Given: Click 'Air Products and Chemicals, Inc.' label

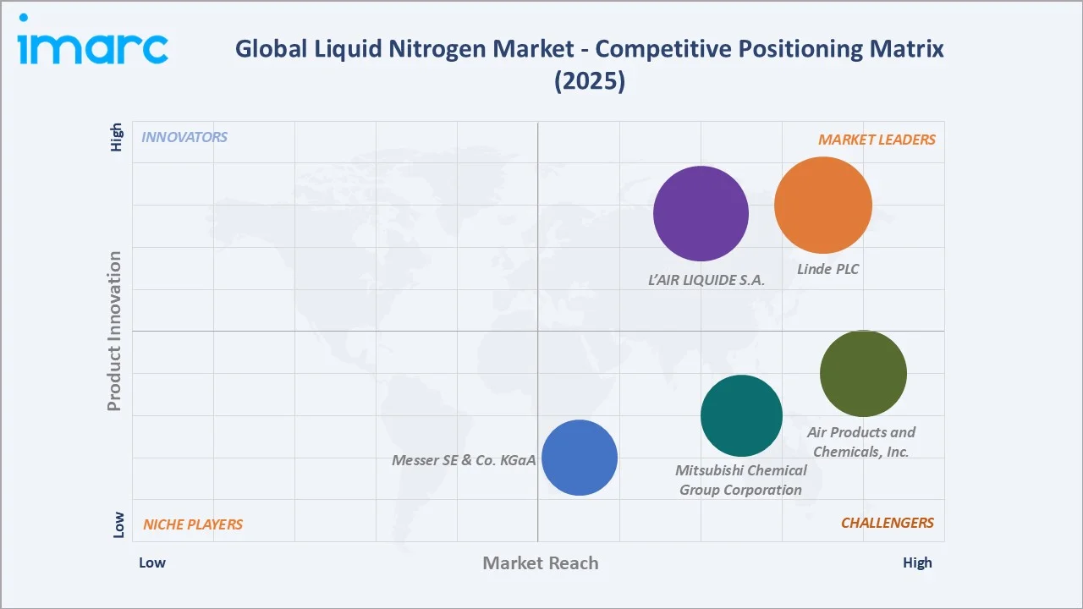Looking at the screenshot, I should tap(861, 442).
